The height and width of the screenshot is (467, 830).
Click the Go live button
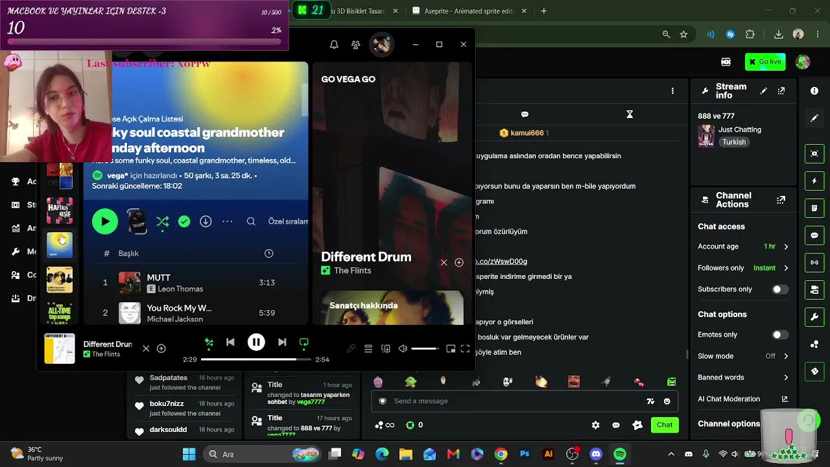[765, 62]
